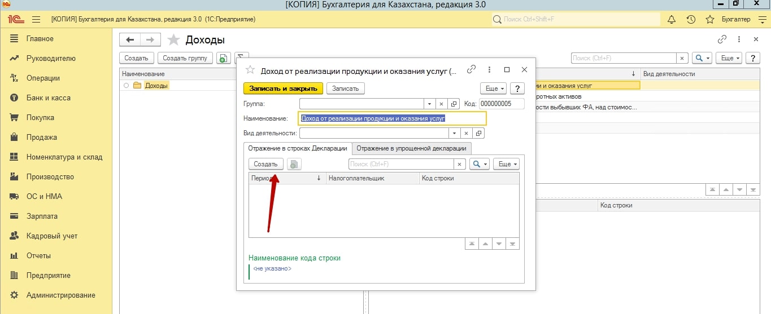The height and width of the screenshot is (314, 771).
Task: Open the history clock icon
Action: pyautogui.click(x=690, y=19)
